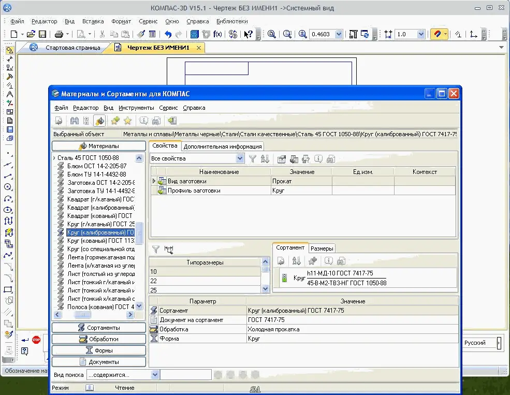Screen dimensions: 510x395
Task: Click the save diskette icon in main toolbar
Action: pos(42,34)
